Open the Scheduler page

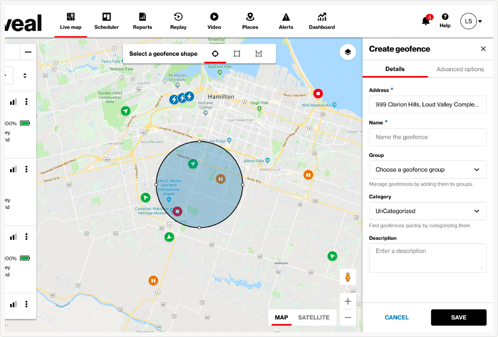coord(106,20)
